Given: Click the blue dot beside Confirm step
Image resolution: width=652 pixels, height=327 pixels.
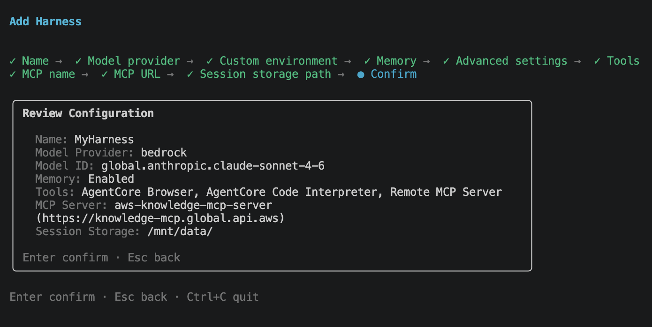Looking at the screenshot, I should pos(360,74).
